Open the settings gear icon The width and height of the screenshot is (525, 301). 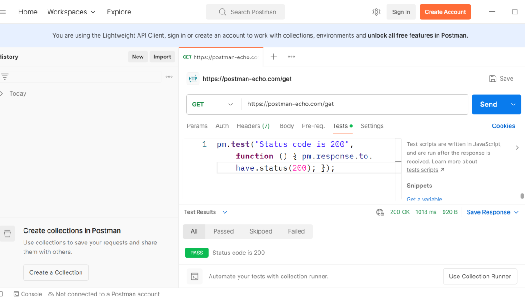(x=377, y=12)
